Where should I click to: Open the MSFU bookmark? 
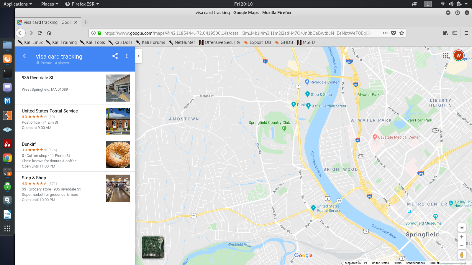pyautogui.click(x=306, y=42)
